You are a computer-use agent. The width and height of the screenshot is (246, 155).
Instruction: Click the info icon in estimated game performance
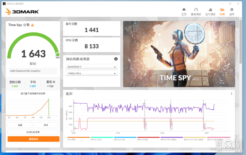click(116, 59)
